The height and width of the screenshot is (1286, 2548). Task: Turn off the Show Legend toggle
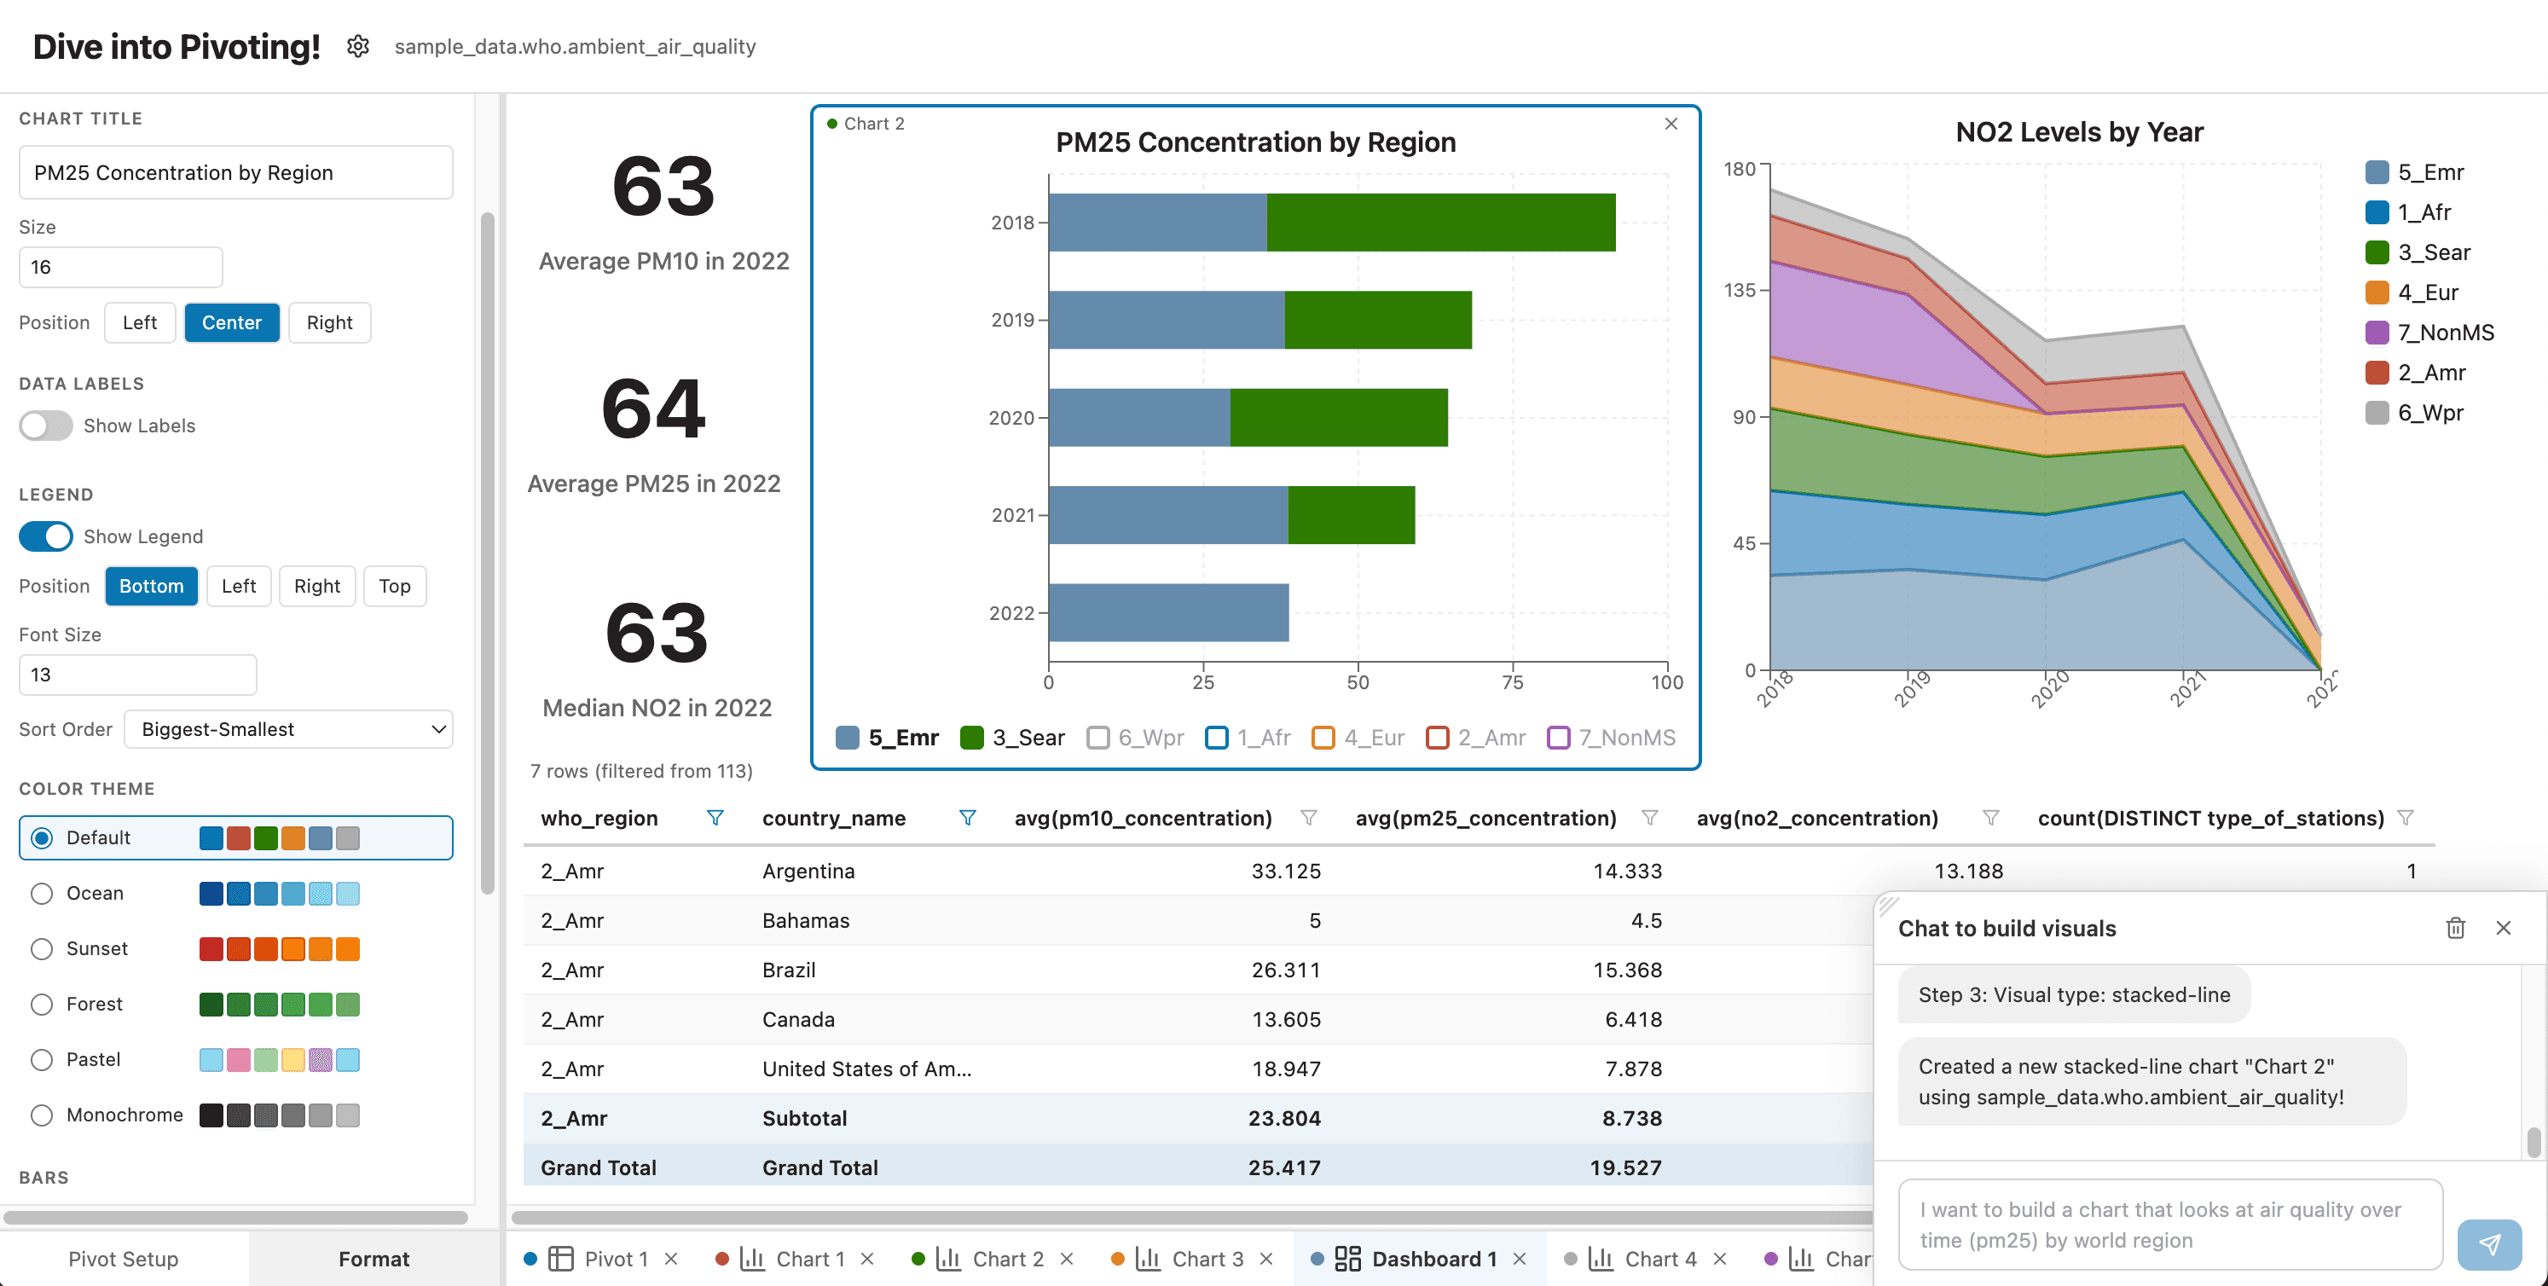pyautogui.click(x=47, y=536)
